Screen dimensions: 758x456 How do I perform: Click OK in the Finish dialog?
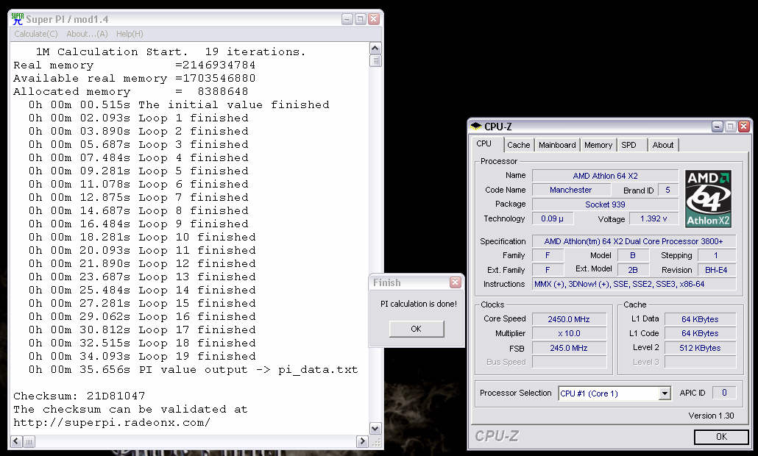pos(417,329)
